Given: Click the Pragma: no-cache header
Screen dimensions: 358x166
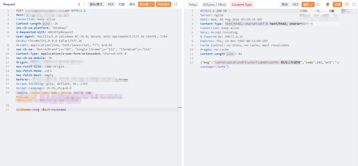Looking at the screenshot, I should pos(214,50).
